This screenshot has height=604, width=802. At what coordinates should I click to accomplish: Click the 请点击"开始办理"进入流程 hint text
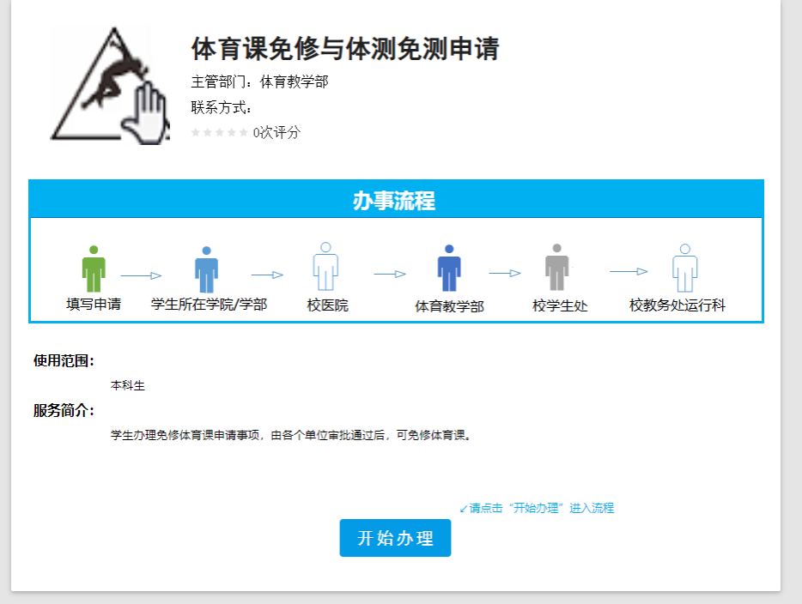[x=537, y=508]
